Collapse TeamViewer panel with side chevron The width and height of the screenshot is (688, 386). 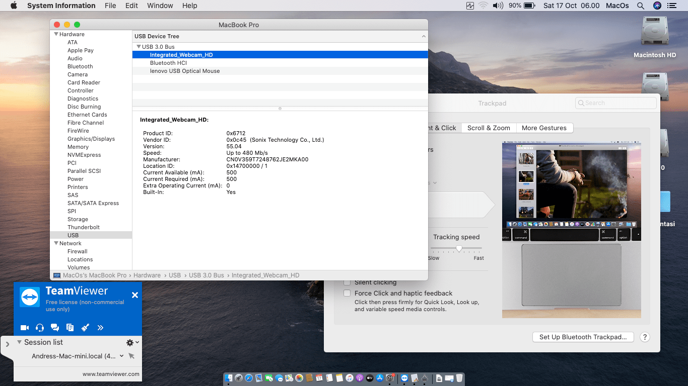(7, 344)
